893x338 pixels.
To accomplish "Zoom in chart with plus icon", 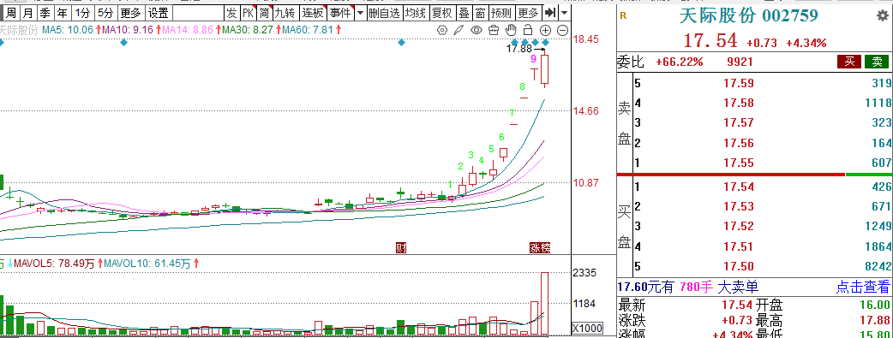I will 546,30.
